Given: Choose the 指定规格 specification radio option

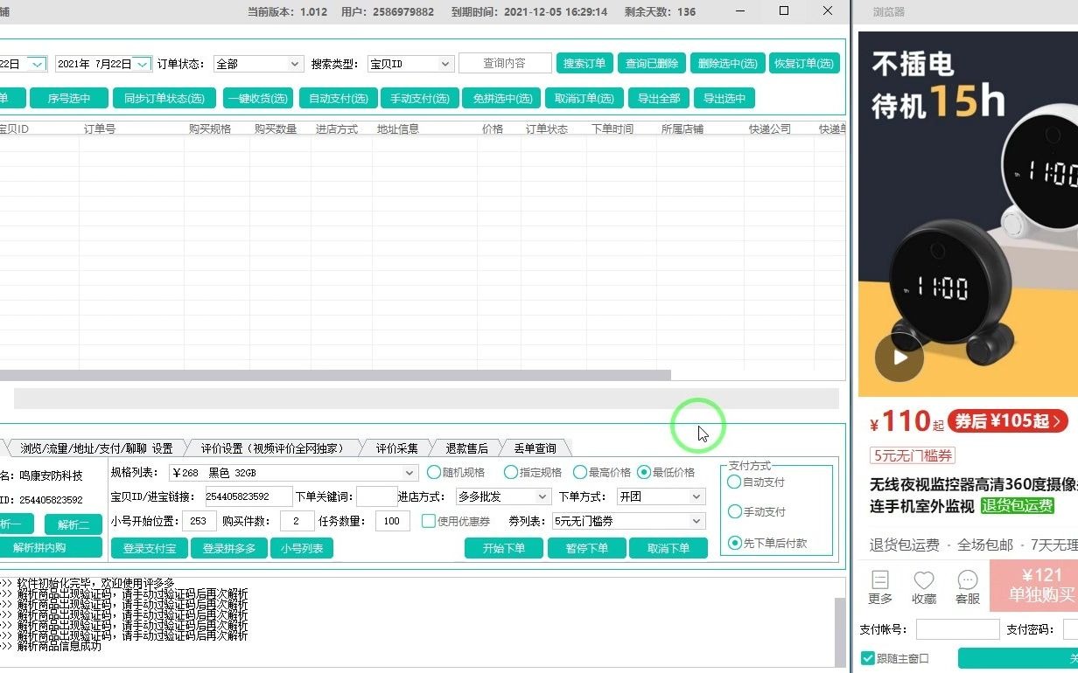Looking at the screenshot, I should pos(511,472).
